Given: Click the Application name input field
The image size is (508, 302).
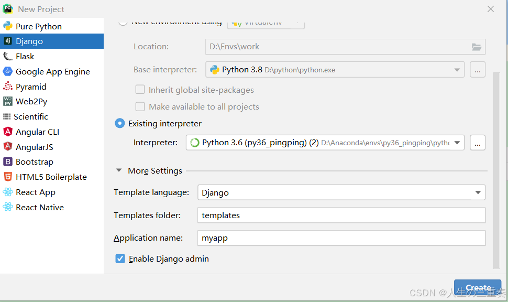Looking at the screenshot, I should point(341,238).
